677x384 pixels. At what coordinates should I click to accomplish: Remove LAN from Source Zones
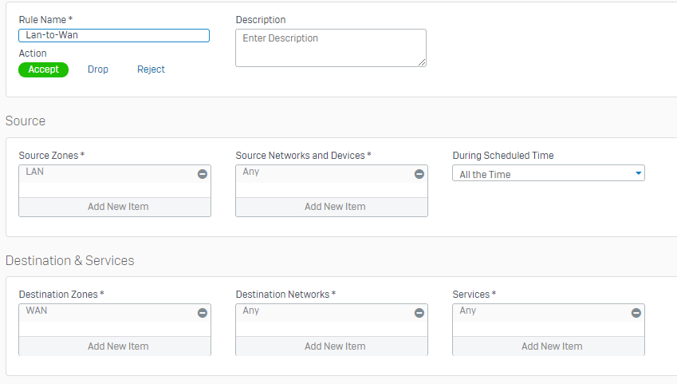pyautogui.click(x=203, y=174)
